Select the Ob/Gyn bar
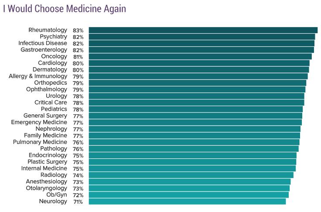The image size is (321, 212). click(x=188, y=195)
